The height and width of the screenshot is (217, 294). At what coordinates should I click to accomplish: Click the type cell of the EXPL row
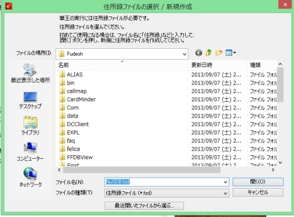point(263,133)
